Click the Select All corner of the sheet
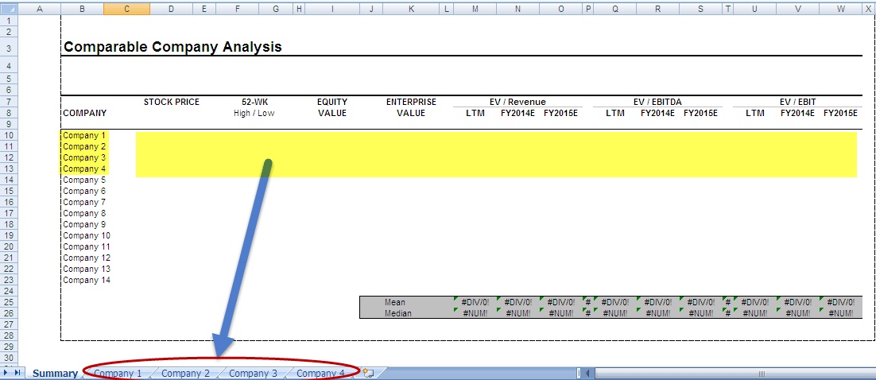 pyautogui.click(x=10, y=9)
